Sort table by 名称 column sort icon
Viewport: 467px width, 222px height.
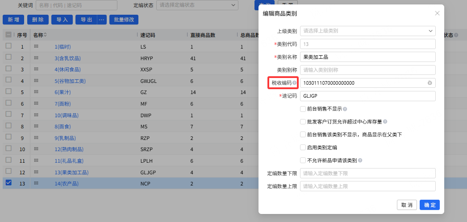(45, 35)
